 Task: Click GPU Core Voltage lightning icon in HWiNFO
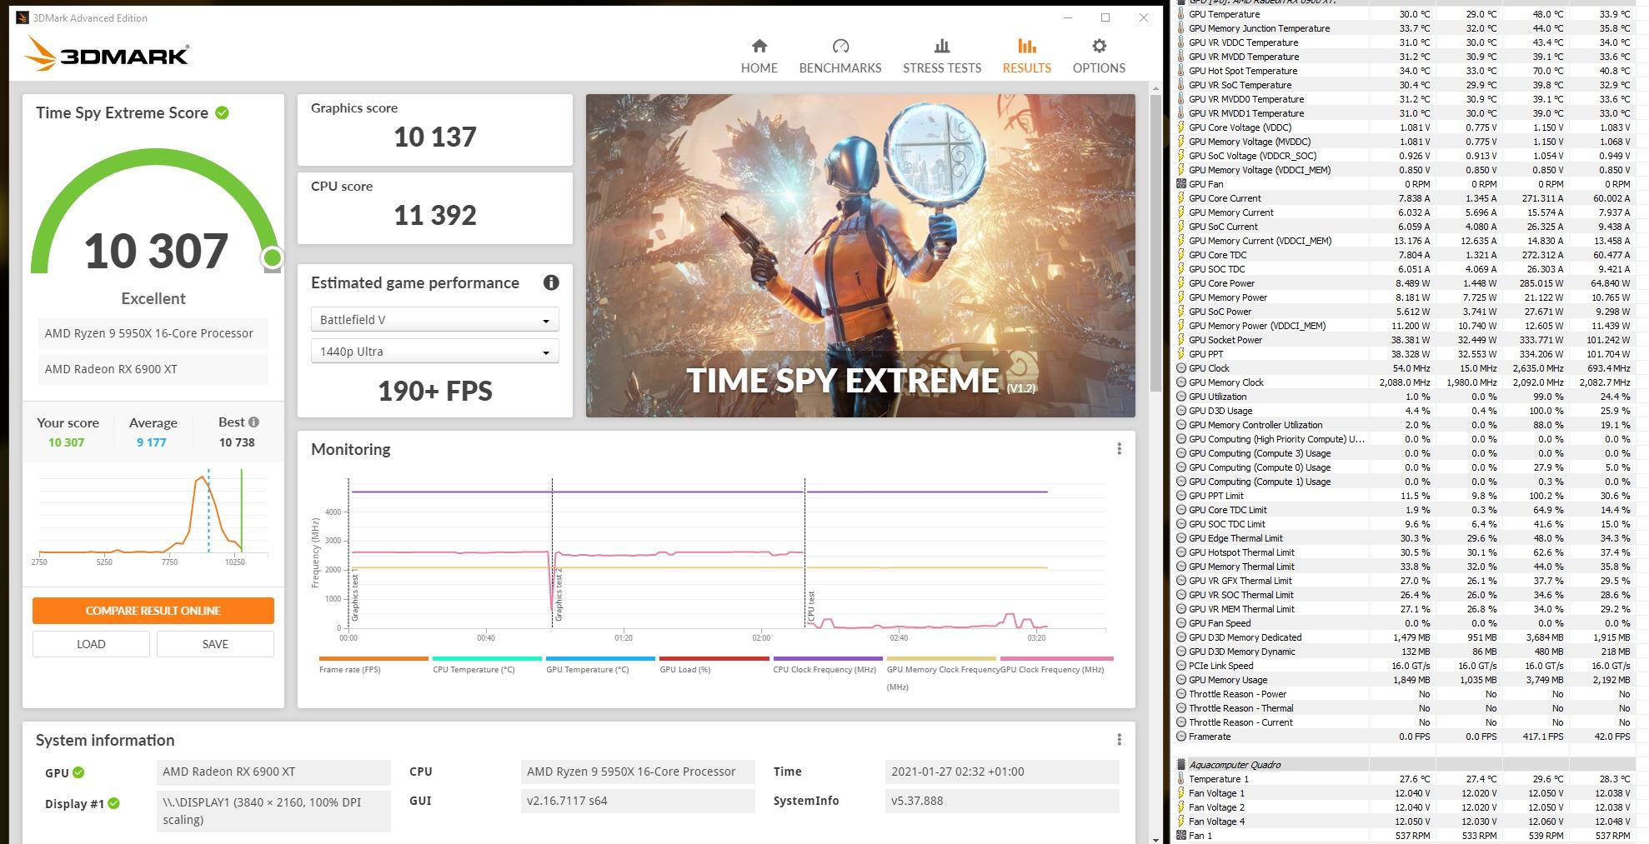pos(1180,127)
